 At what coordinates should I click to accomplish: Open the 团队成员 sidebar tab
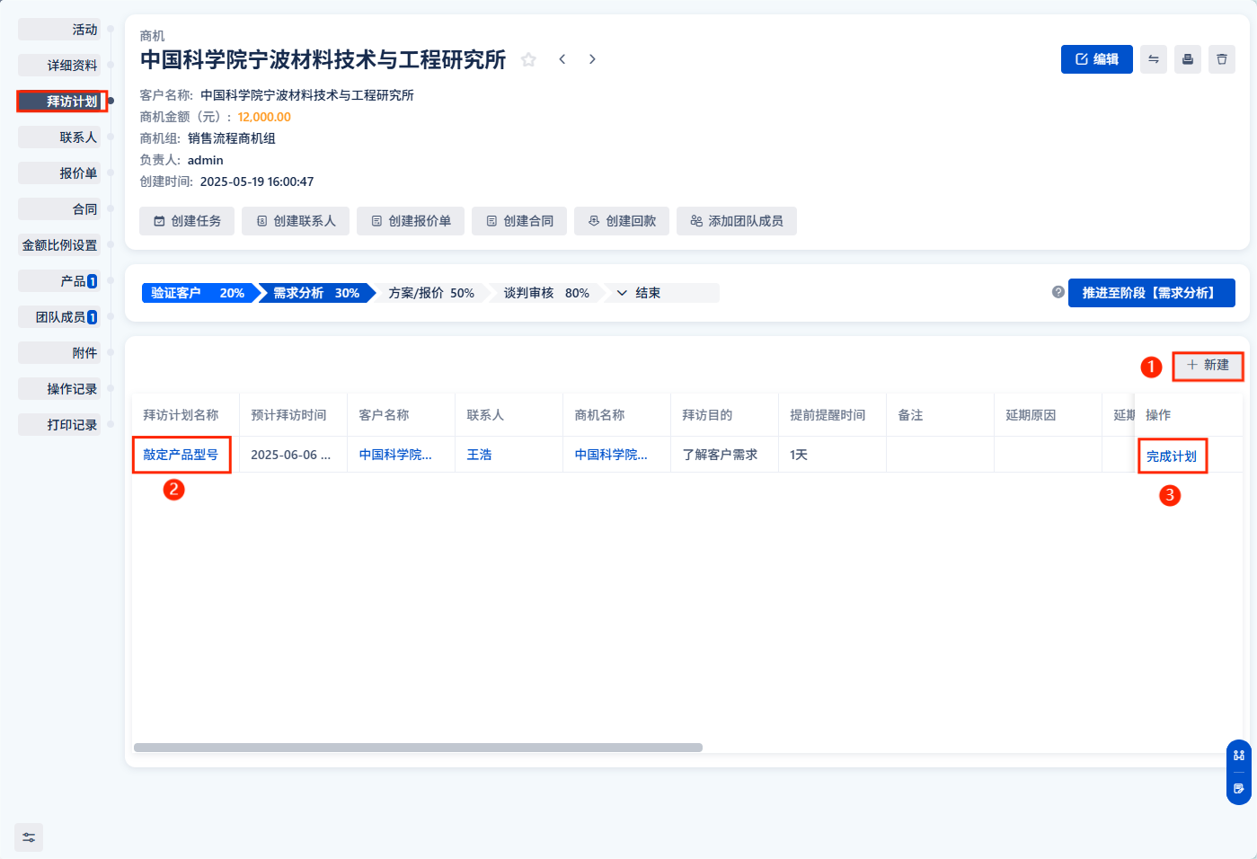(59, 317)
